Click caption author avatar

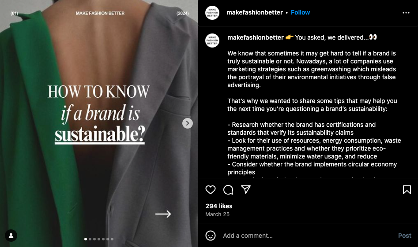pos(212,41)
